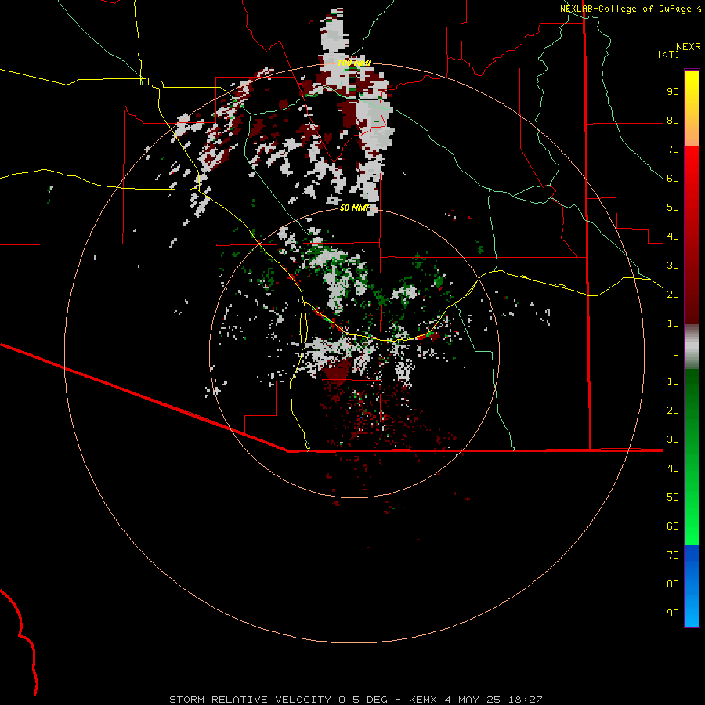Click the positive 60 knot scale label
Screen dimensions: 705x705
(673, 178)
